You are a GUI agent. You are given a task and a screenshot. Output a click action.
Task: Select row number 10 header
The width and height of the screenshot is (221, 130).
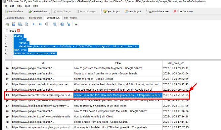coord(7,68)
